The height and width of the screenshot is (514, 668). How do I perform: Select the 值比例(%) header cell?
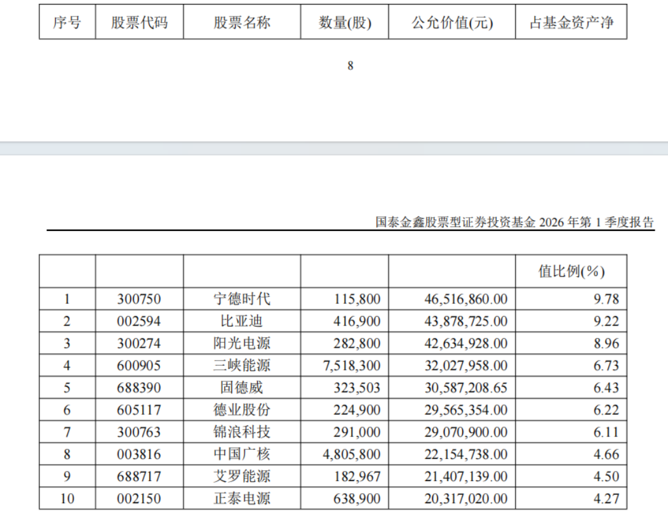coord(571,271)
